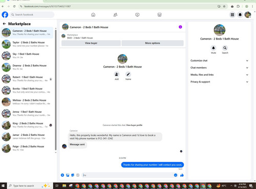Select Jenna - 1 Bed 1 Bath House chat
This screenshot has width=256, height=189.
point(27,114)
